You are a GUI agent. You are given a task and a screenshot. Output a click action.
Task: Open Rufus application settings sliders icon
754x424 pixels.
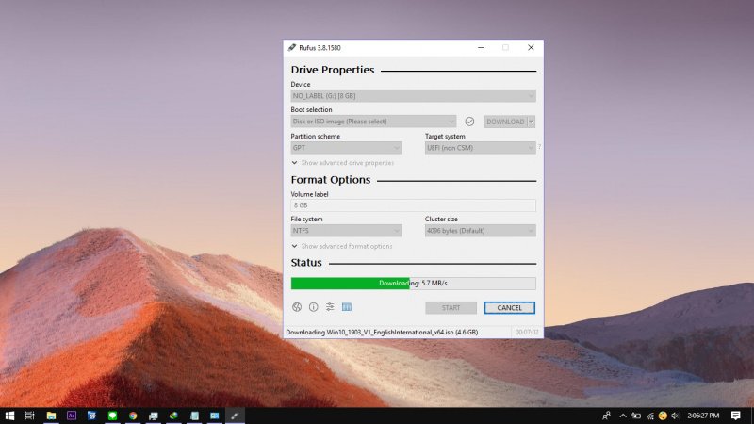point(330,307)
